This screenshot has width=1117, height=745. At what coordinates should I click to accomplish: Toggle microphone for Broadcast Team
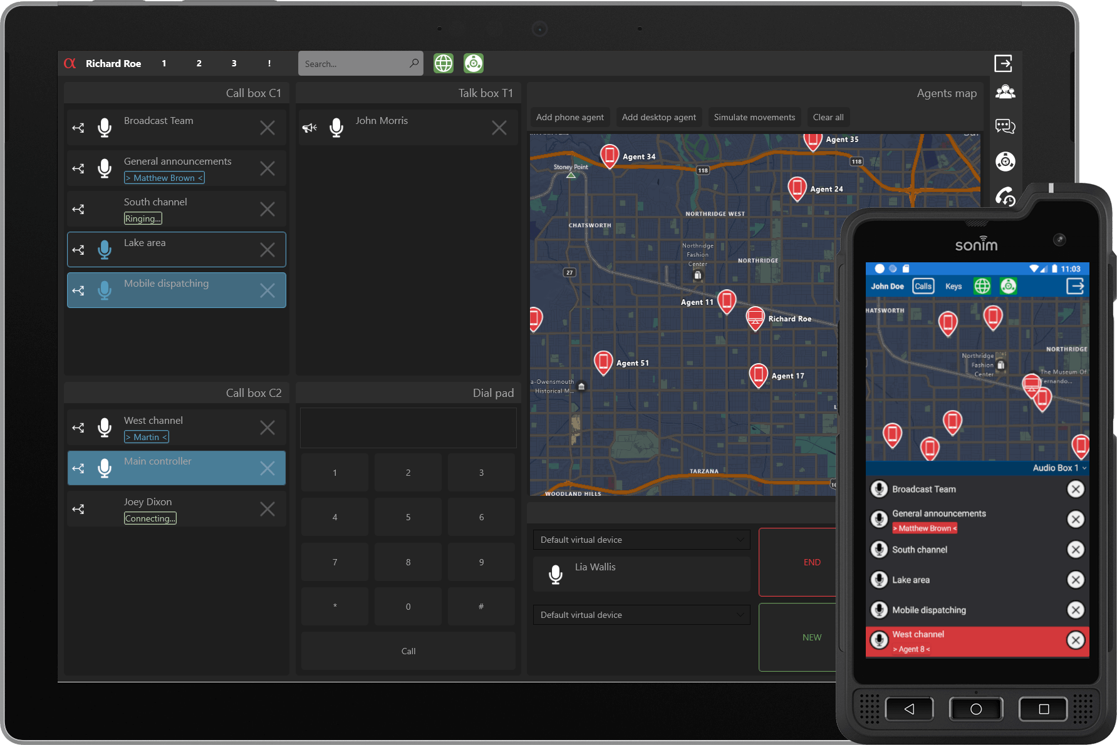coord(105,128)
